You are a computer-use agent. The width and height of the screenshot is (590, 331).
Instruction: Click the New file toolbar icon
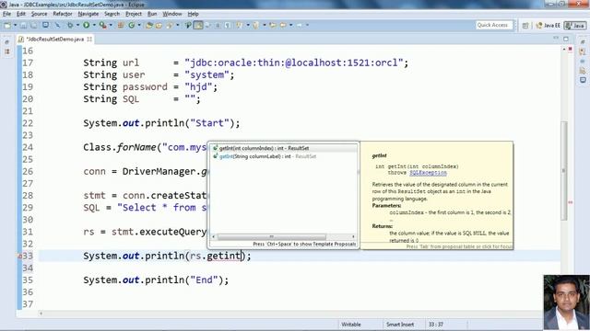7,25
